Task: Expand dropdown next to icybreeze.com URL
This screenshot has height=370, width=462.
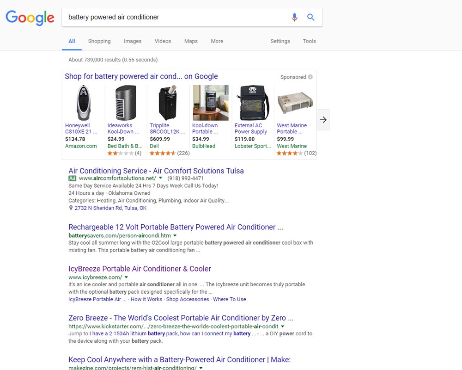Action: [x=126, y=277]
